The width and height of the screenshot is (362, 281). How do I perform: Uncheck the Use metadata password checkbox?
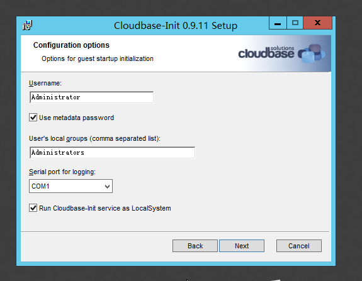33,118
